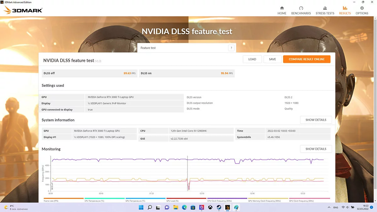377x212 pixels.
Task: Launch Microsoft Edge from the taskbar
Action: pos(184,207)
